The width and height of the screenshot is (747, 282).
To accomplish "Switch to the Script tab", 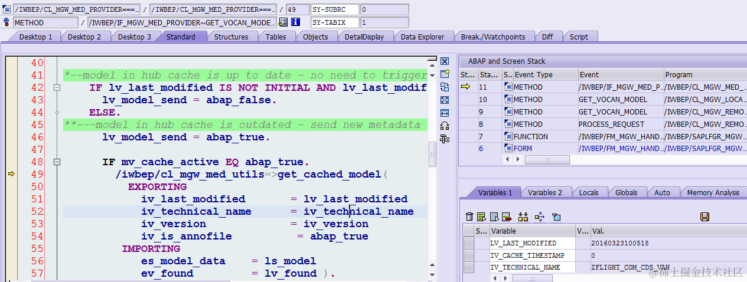I will (579, 37).
